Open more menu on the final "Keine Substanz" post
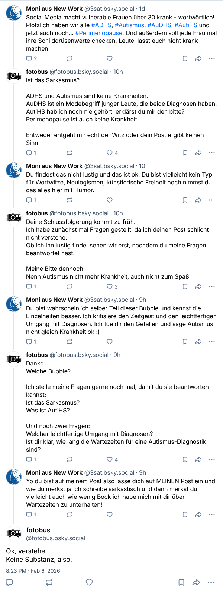Image resolution: width=223 pixels, height=592 pixels. click(211, 582)
